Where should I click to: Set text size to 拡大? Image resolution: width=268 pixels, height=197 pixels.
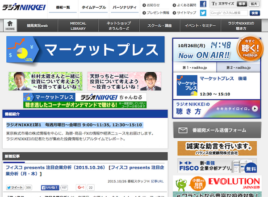(x=254, y=4)
